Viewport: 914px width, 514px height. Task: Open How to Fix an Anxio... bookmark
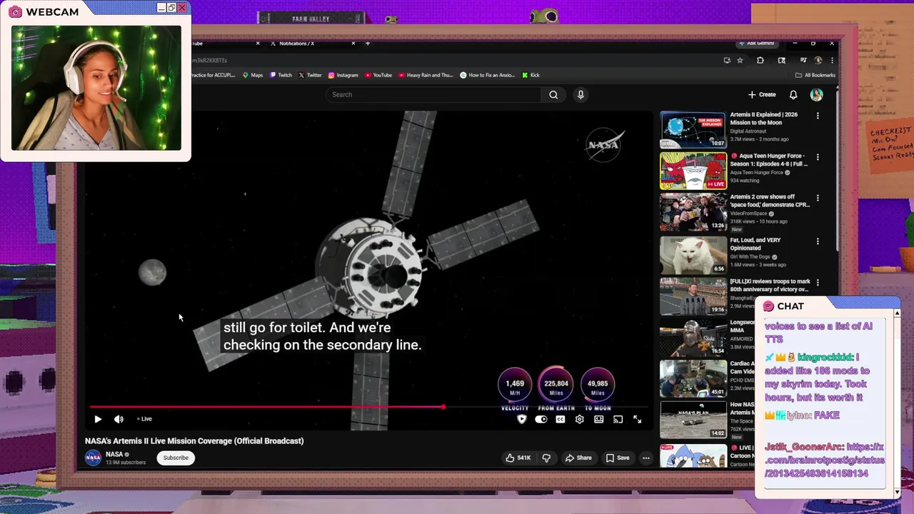click(x=488, y=75)
